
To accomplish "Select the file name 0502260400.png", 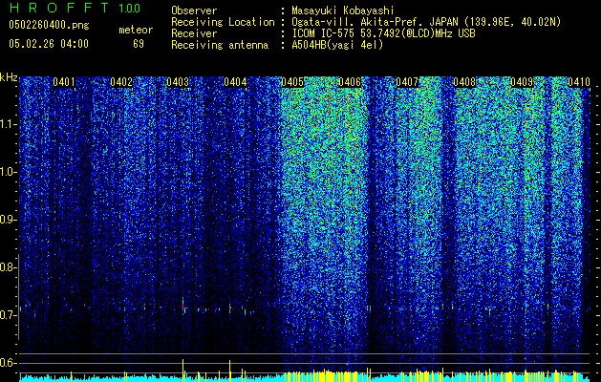I will pos(49,26).
